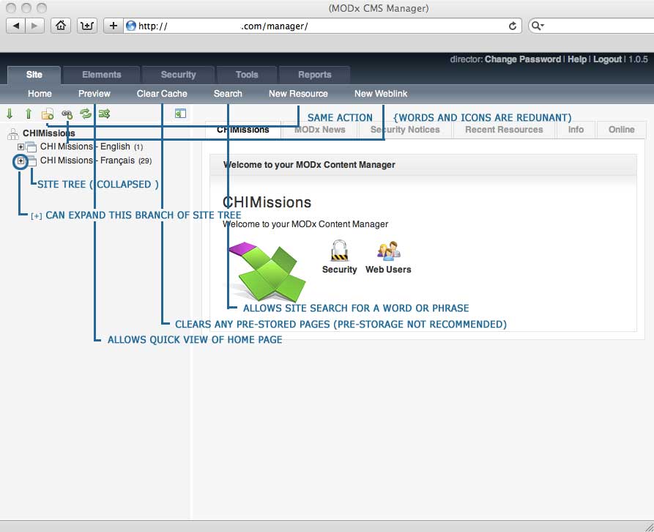Open the Site tab
This screenshot has height=532, width=654.
click(34, 75)
